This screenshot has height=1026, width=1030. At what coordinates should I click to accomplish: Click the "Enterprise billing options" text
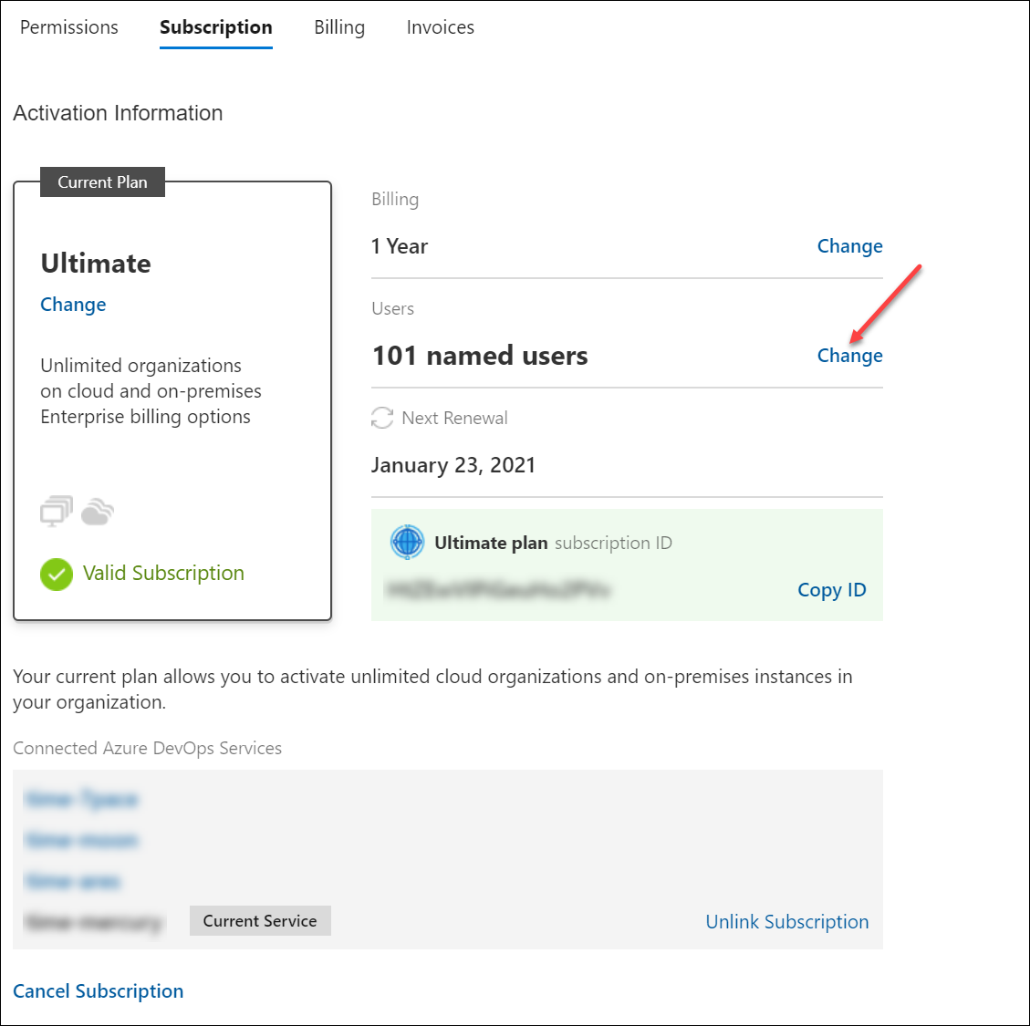145,417
